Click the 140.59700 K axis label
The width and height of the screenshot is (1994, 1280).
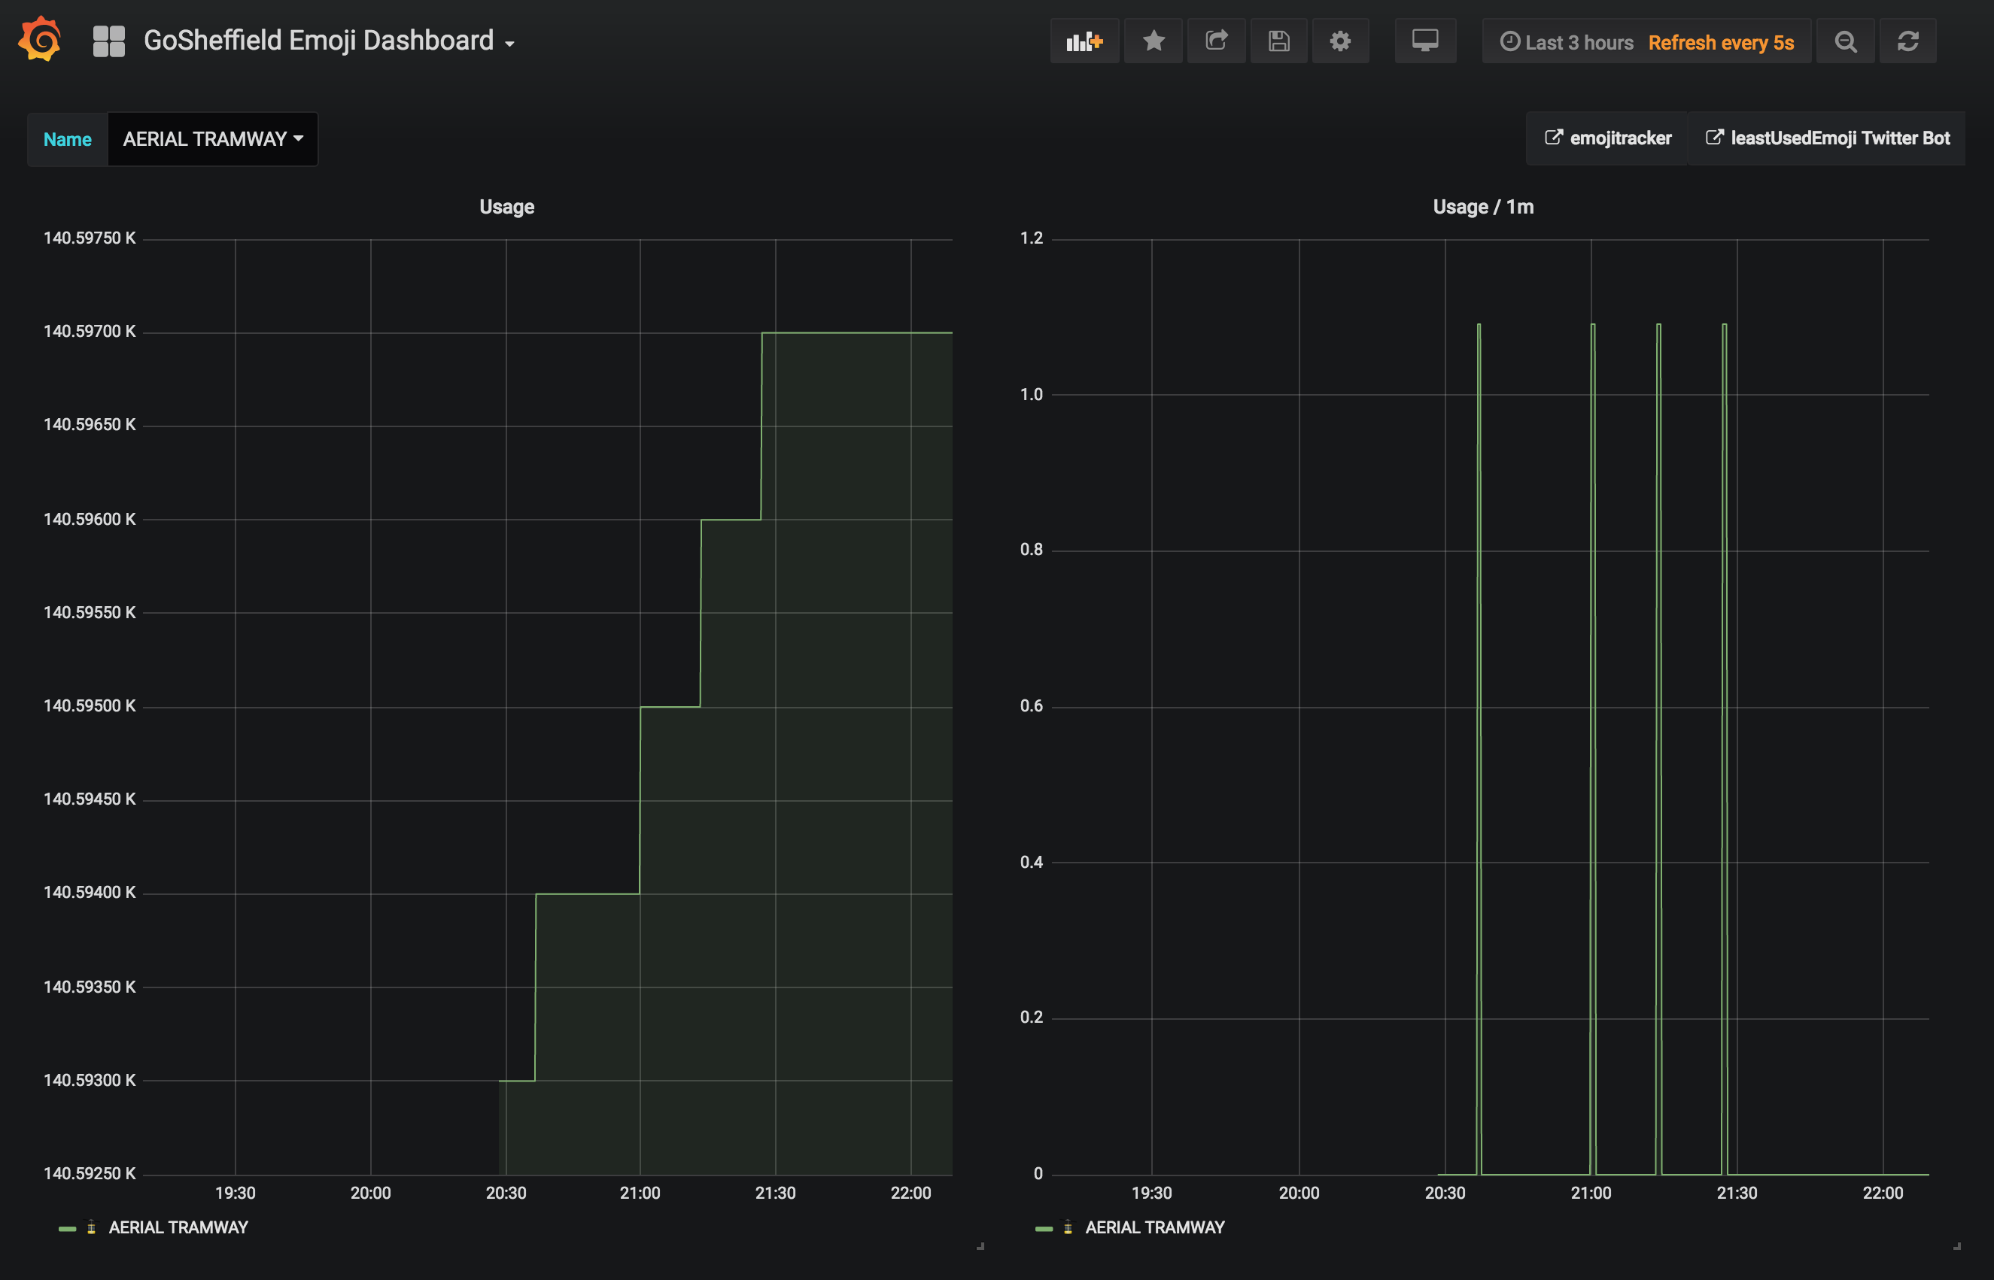pos(89,332)
